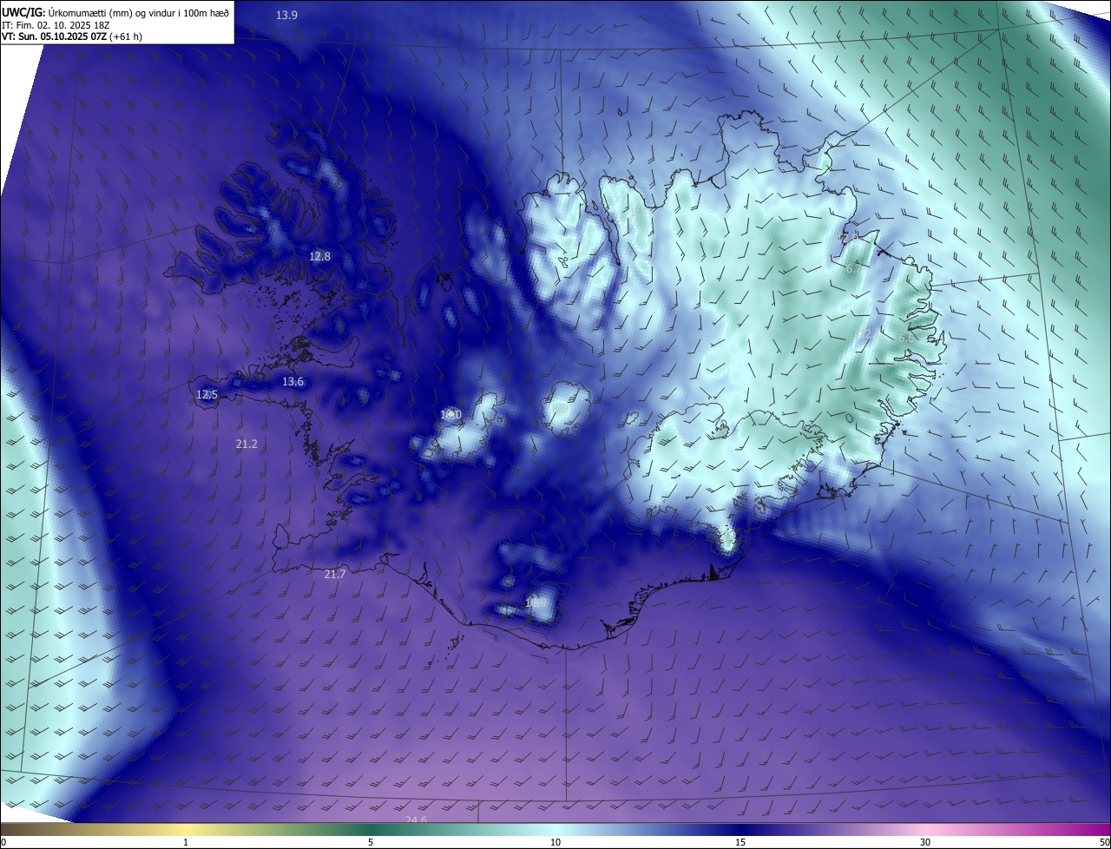This screenshot has height=849, width=1111.
Task: Click the 12.8 value in the Westfjords
Action: 319,256
